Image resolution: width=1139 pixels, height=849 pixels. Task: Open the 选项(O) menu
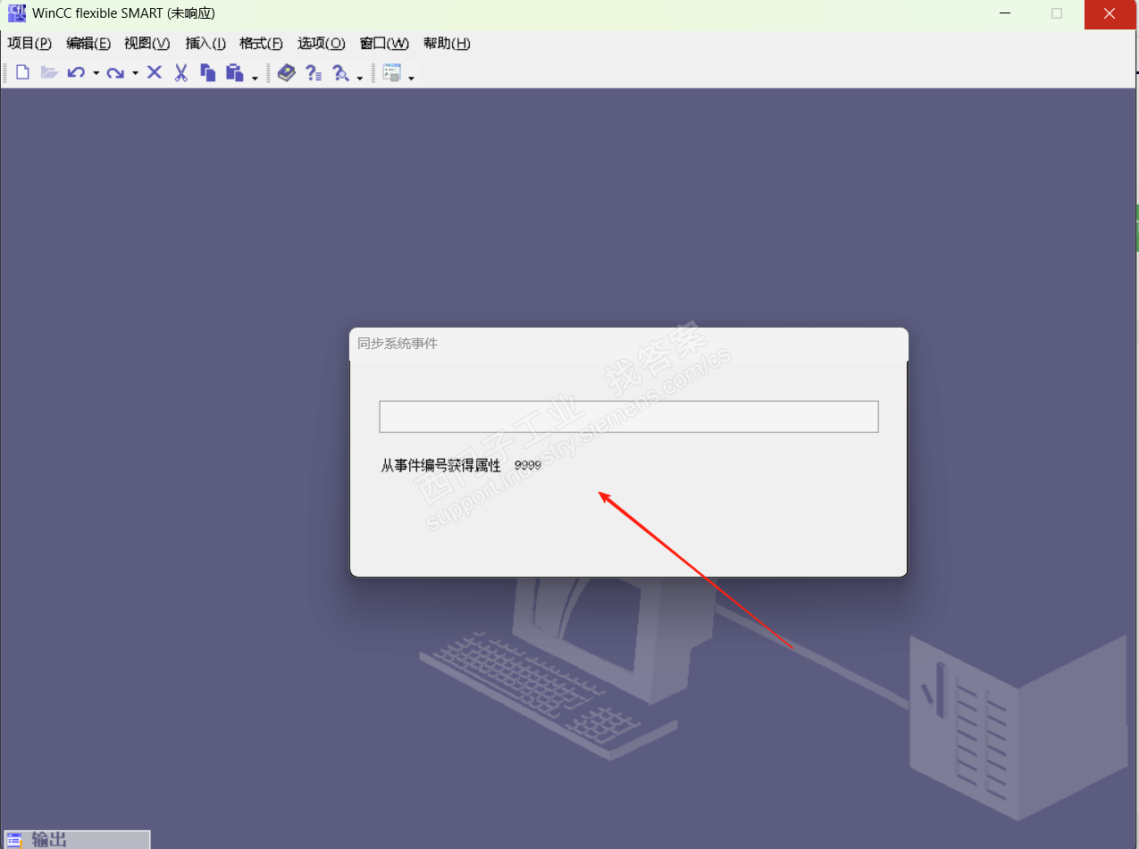click(x=322, y=44)
